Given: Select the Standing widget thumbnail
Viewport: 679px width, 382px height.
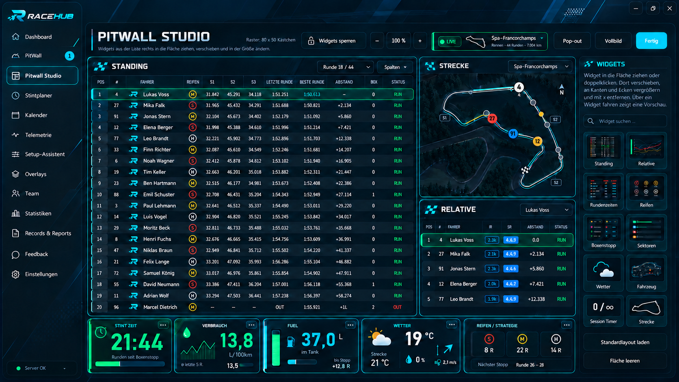Looking at the screenshot, I should click(603, 150).
